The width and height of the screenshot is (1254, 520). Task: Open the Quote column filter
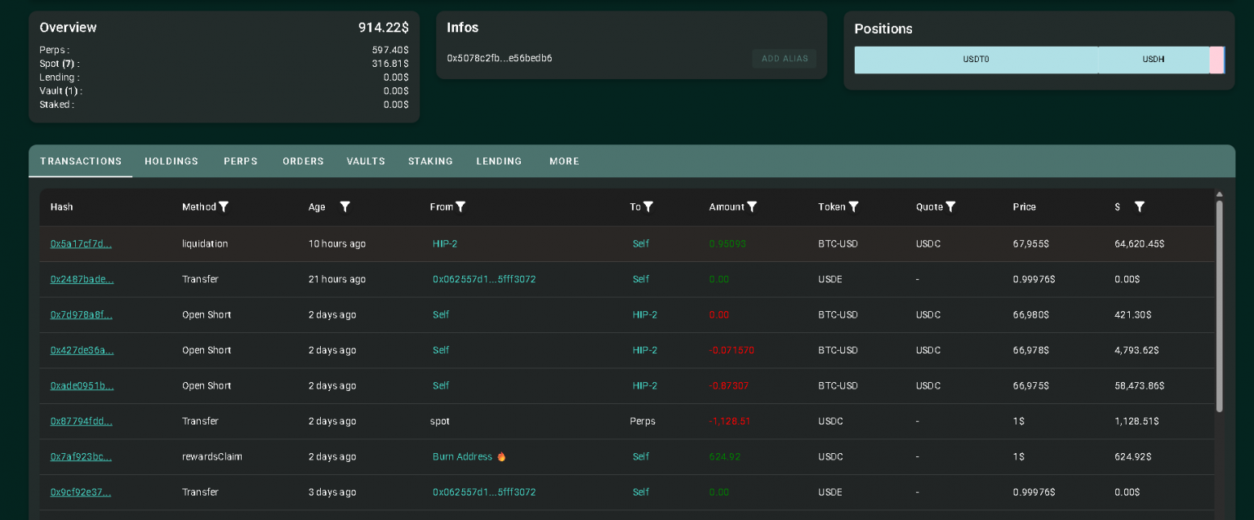[951, 207]
